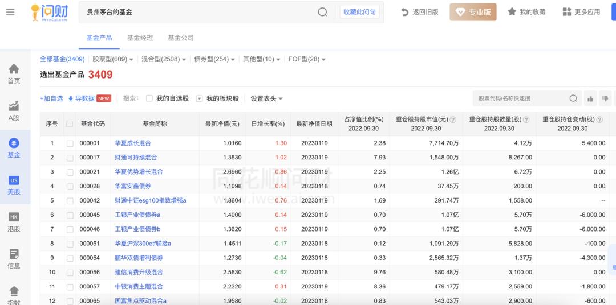Switch to the 基金经理 tab
Screen dimensions: 616x305
(x=140, y=38)
